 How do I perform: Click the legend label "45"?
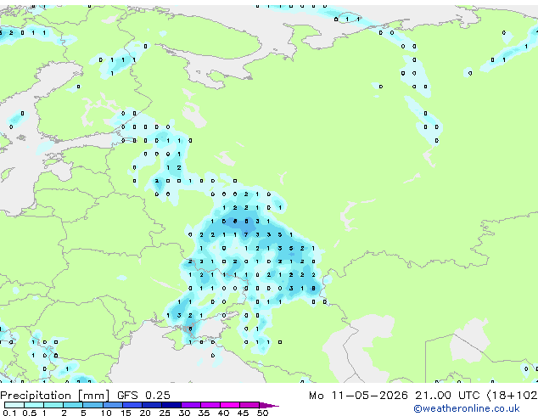click(x=243, y=413)
